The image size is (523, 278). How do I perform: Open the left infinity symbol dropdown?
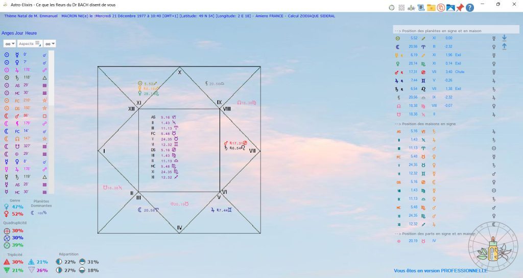point(9,44)
